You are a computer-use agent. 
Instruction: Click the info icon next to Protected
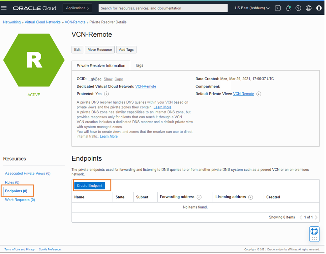click(x=106, y=94)
